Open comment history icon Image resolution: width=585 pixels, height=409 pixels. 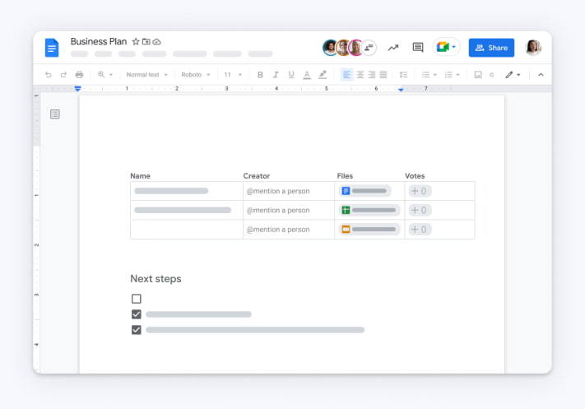point(418,48)
